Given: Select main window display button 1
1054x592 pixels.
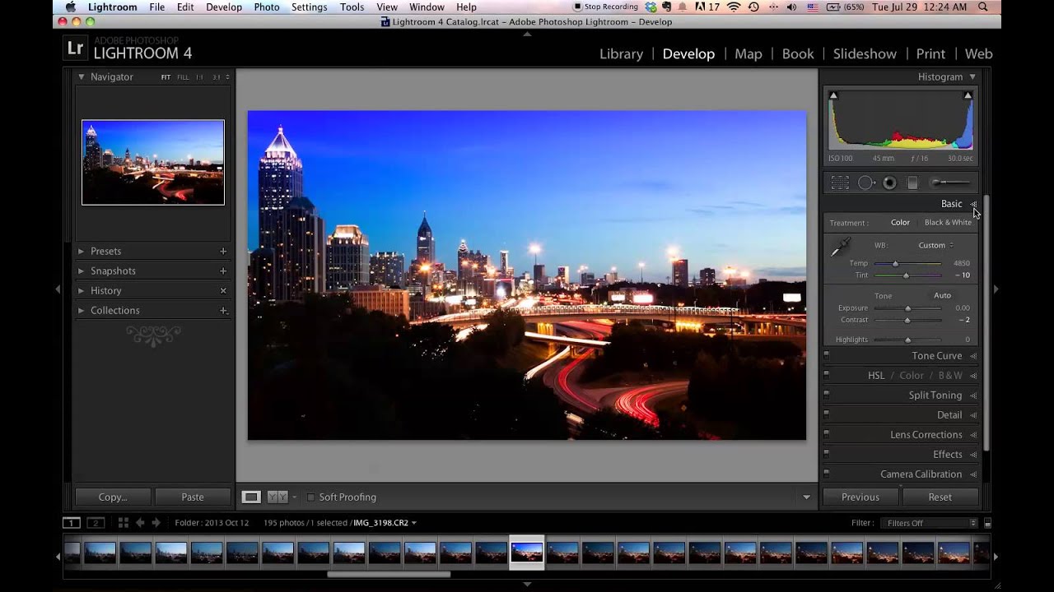Looking at the screenshot, I should coord(72,523).
